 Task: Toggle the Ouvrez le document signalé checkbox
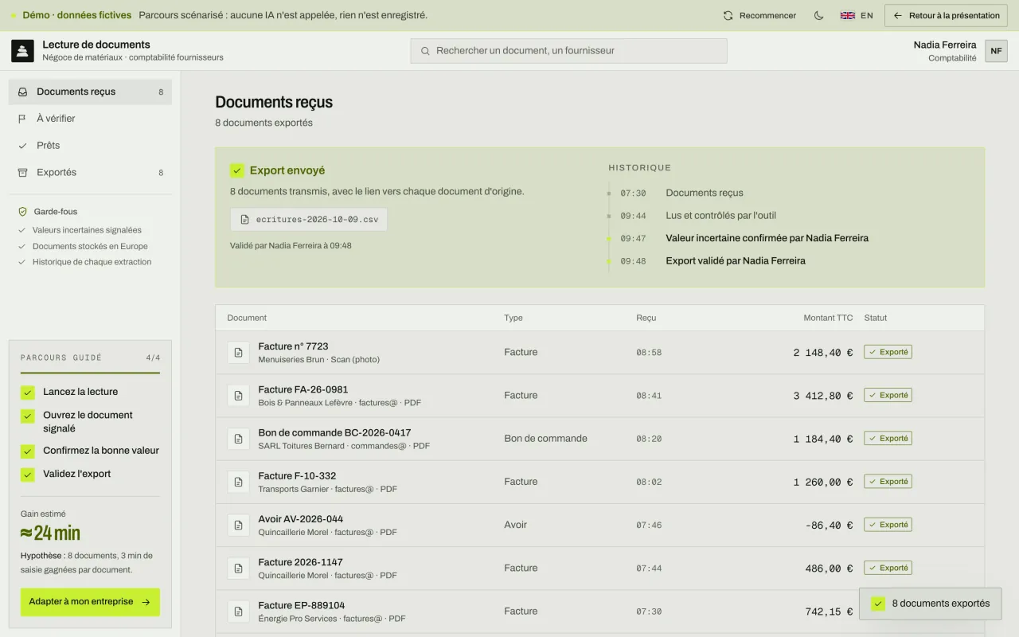(28, 416)
